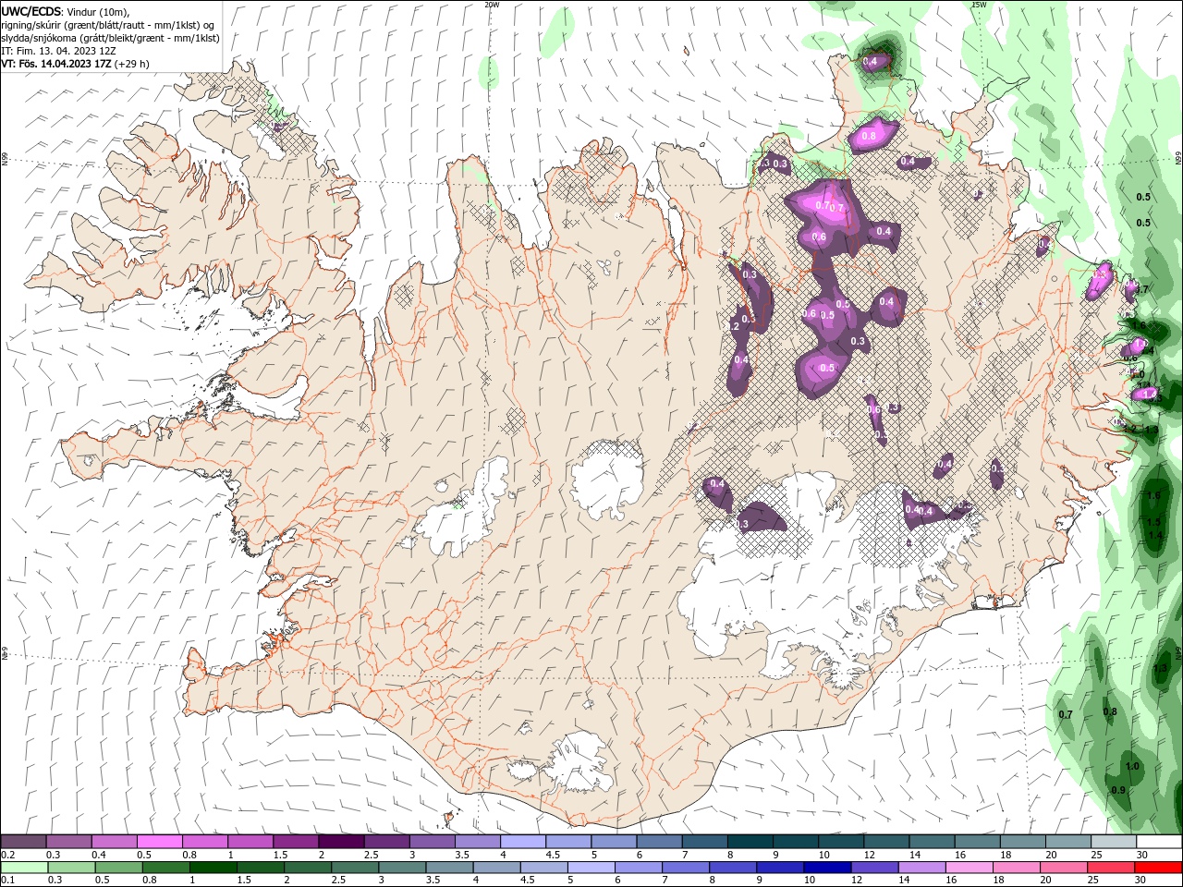Click the 0.2 swatch in the upper snow legend

click(23, 842)
